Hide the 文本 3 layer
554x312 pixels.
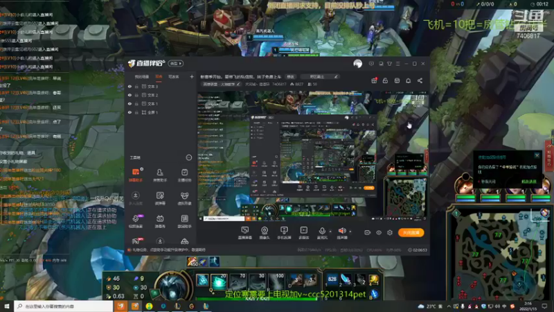pos(129,86)
